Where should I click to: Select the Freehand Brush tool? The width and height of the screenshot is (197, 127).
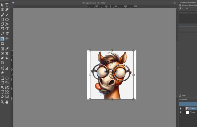coord(2,15)
